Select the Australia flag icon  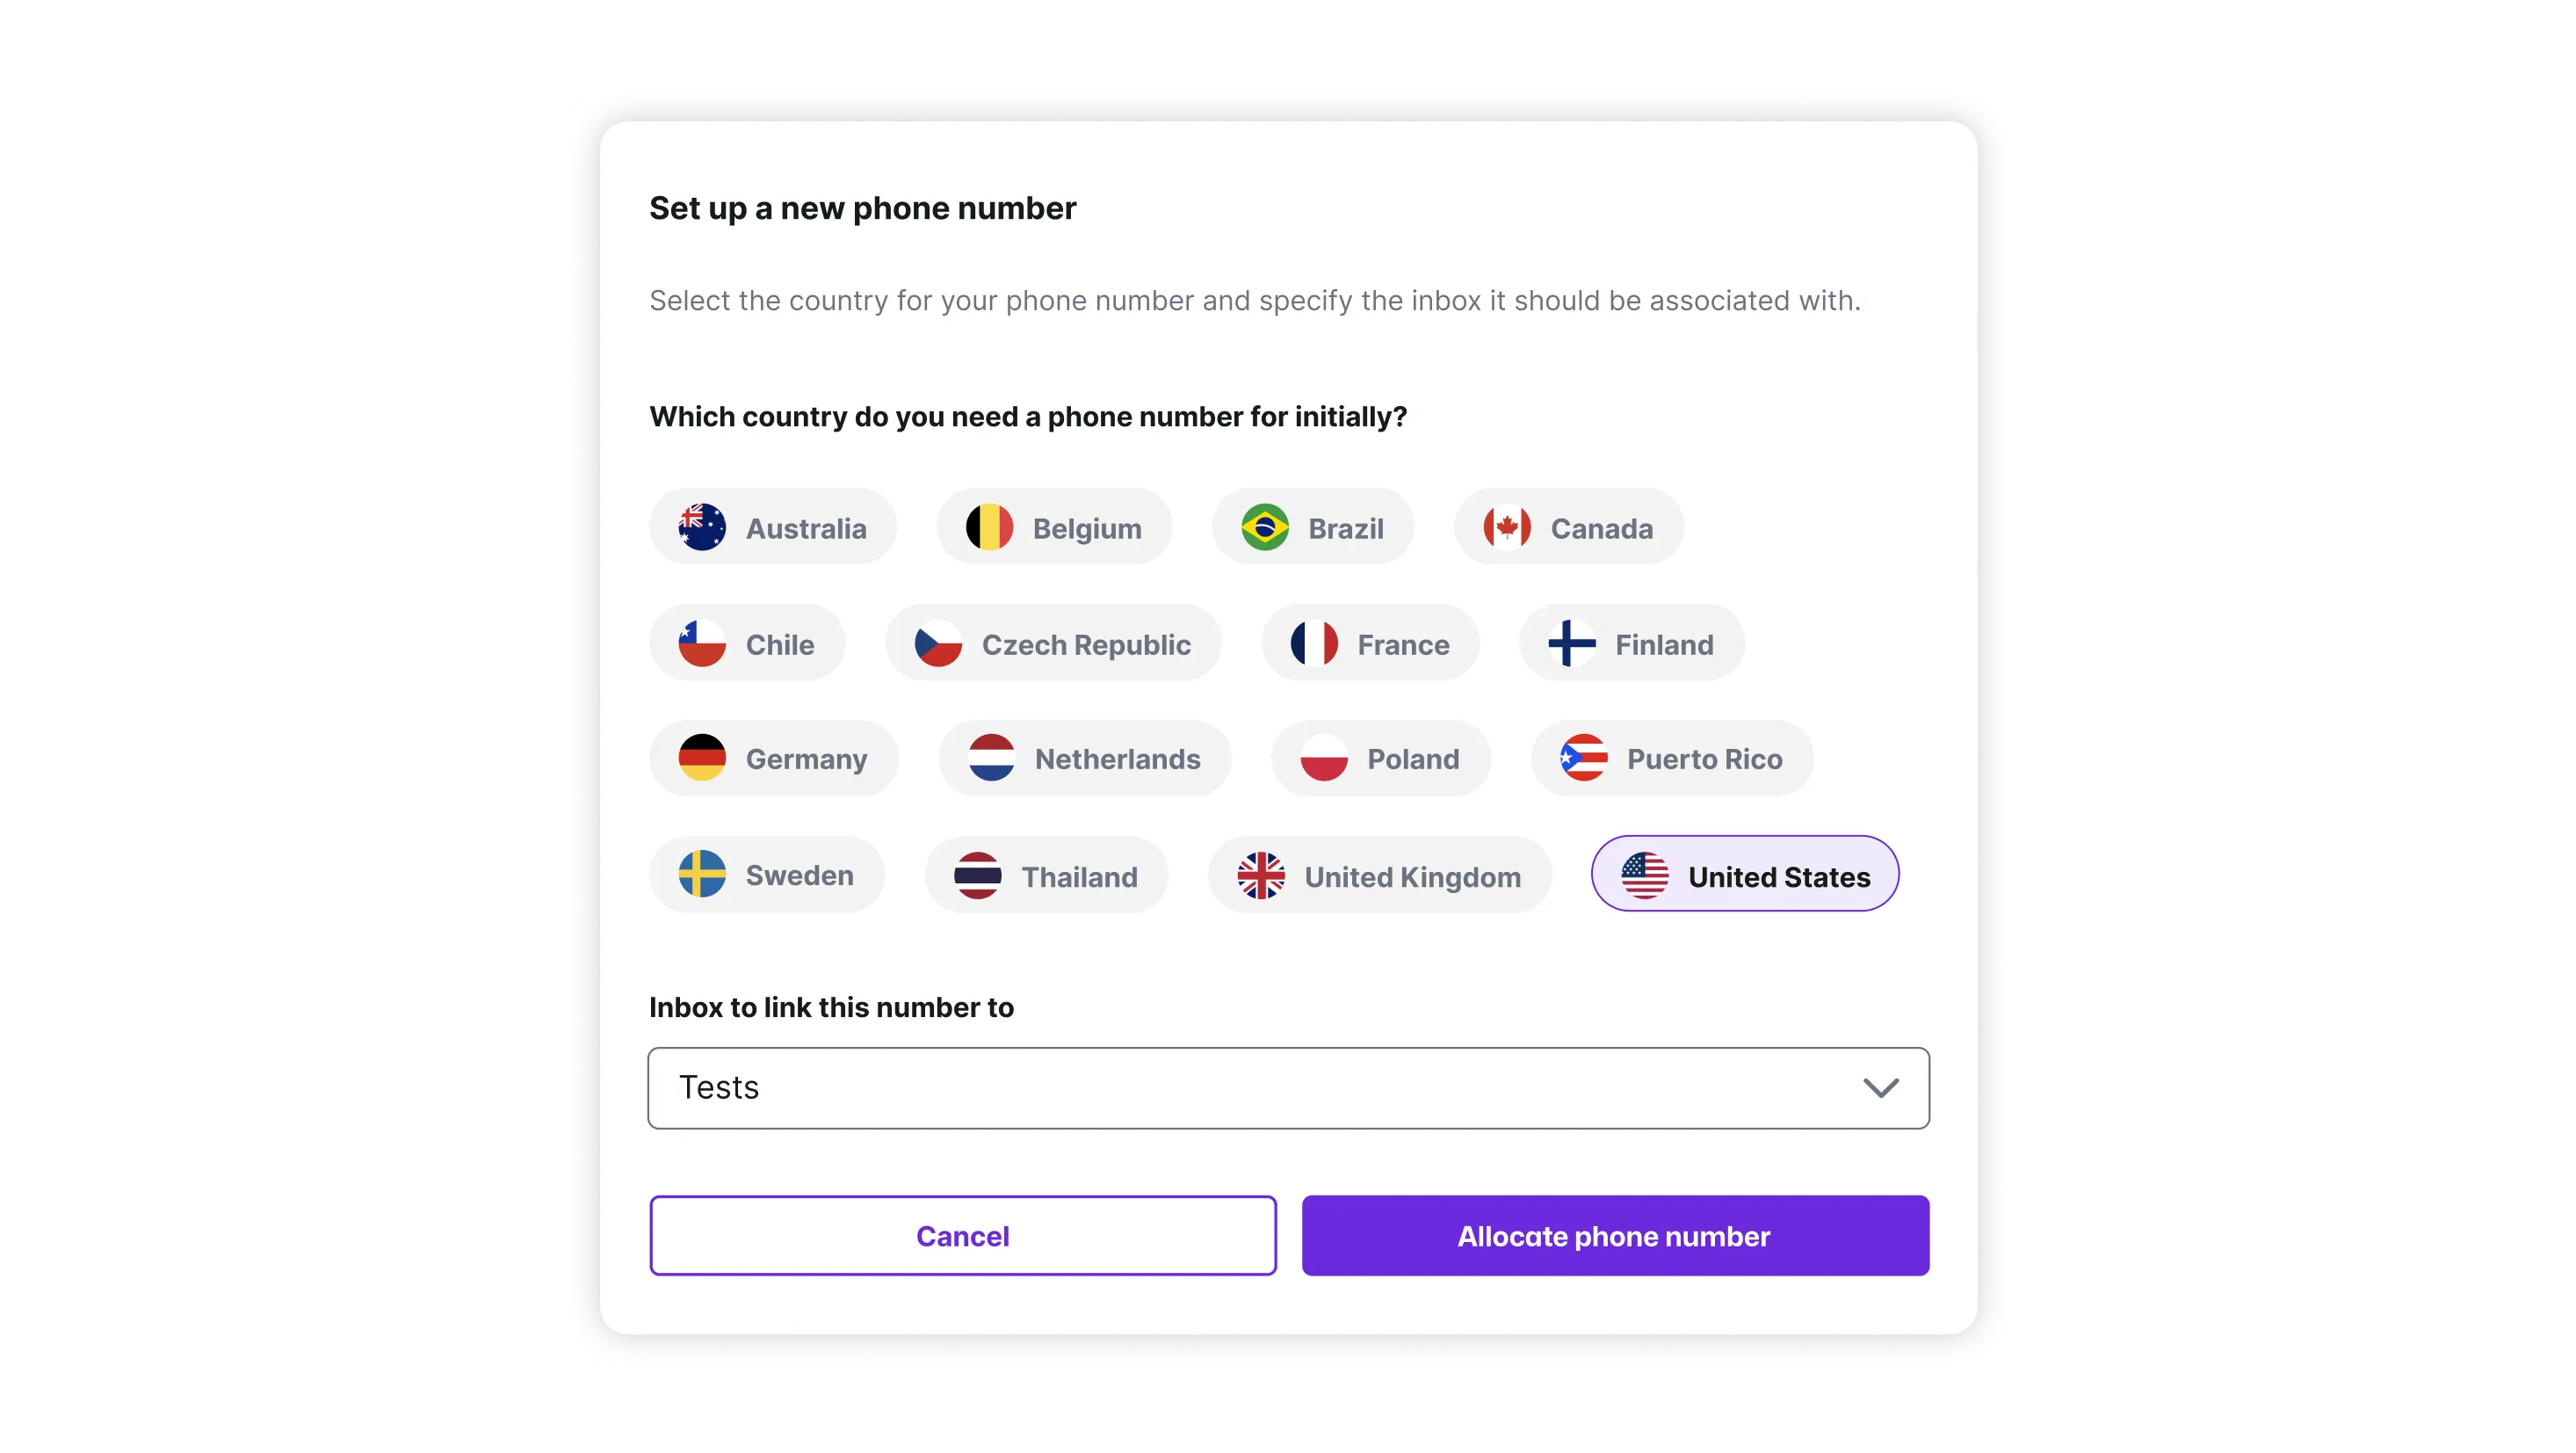pyautogui.click(x=701, y=527)
